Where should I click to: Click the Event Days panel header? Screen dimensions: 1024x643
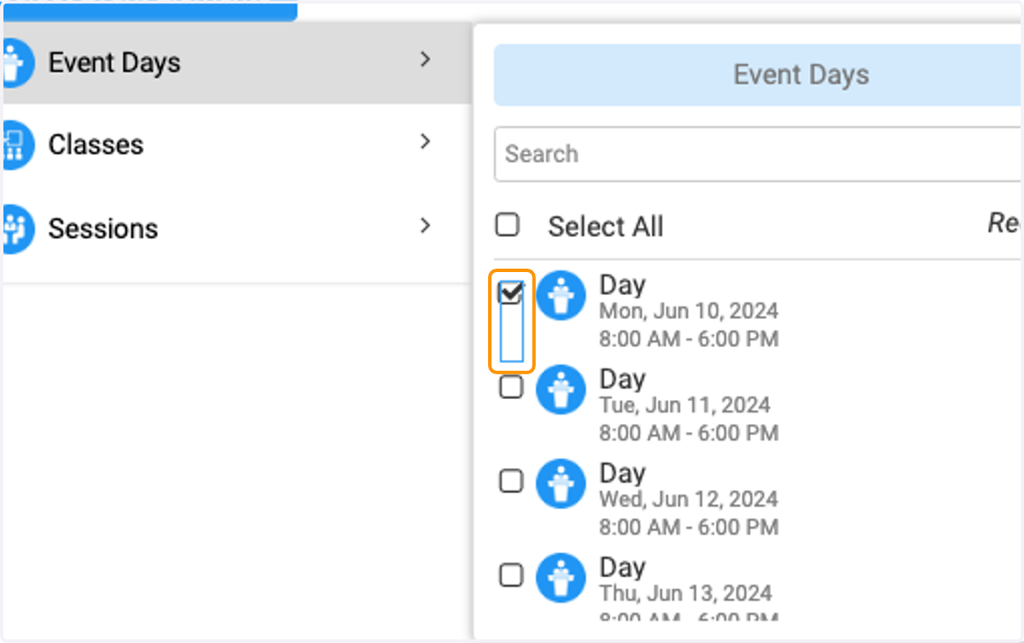coord(759,75)
